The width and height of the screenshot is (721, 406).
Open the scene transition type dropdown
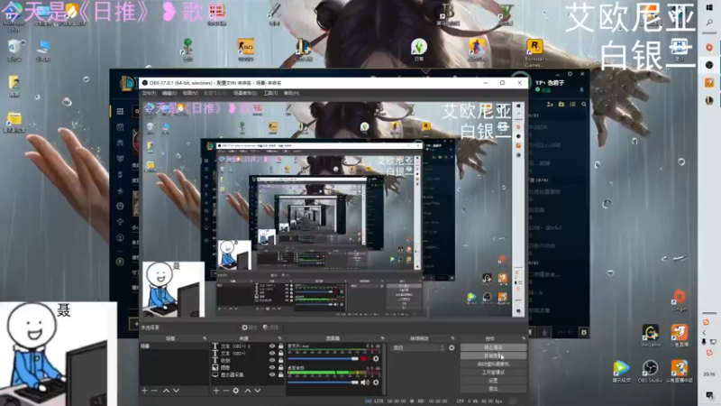coord(418,347)
